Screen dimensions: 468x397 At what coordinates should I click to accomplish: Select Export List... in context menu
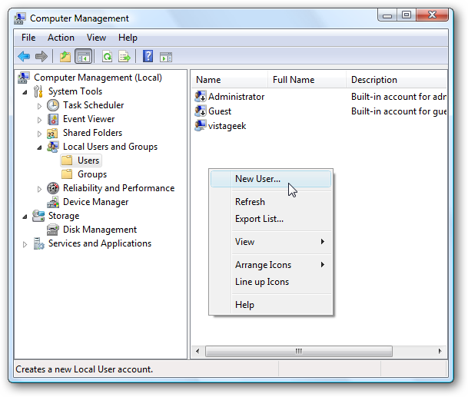tap(271, 219)
